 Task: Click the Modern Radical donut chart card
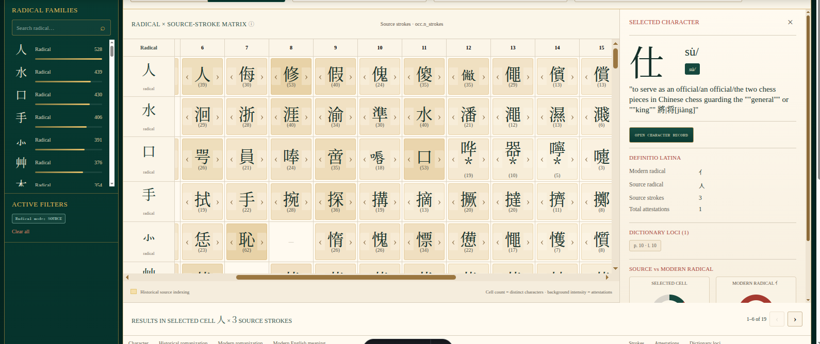(x=756, y=290)
